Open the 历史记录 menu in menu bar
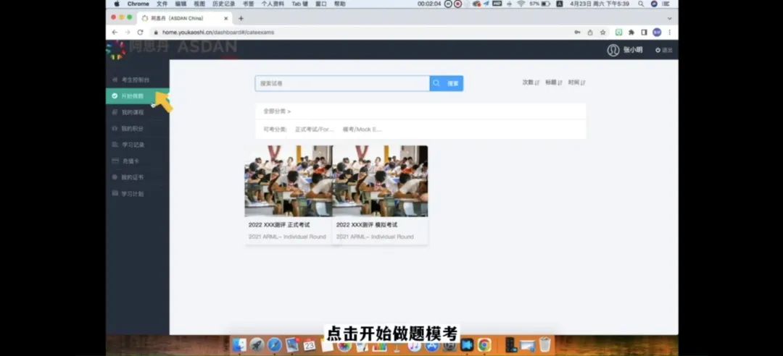 click(223, 4)
